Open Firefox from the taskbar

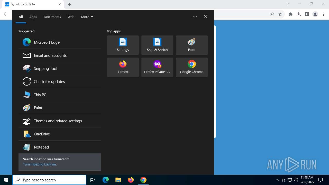tap(131, 180)
